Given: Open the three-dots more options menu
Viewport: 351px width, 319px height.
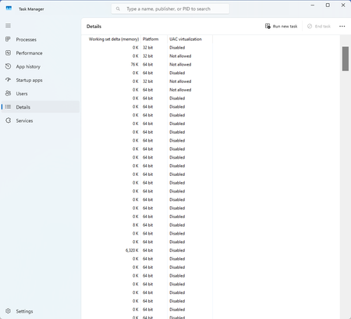Looking at the screenshot, I should (342, 27).
